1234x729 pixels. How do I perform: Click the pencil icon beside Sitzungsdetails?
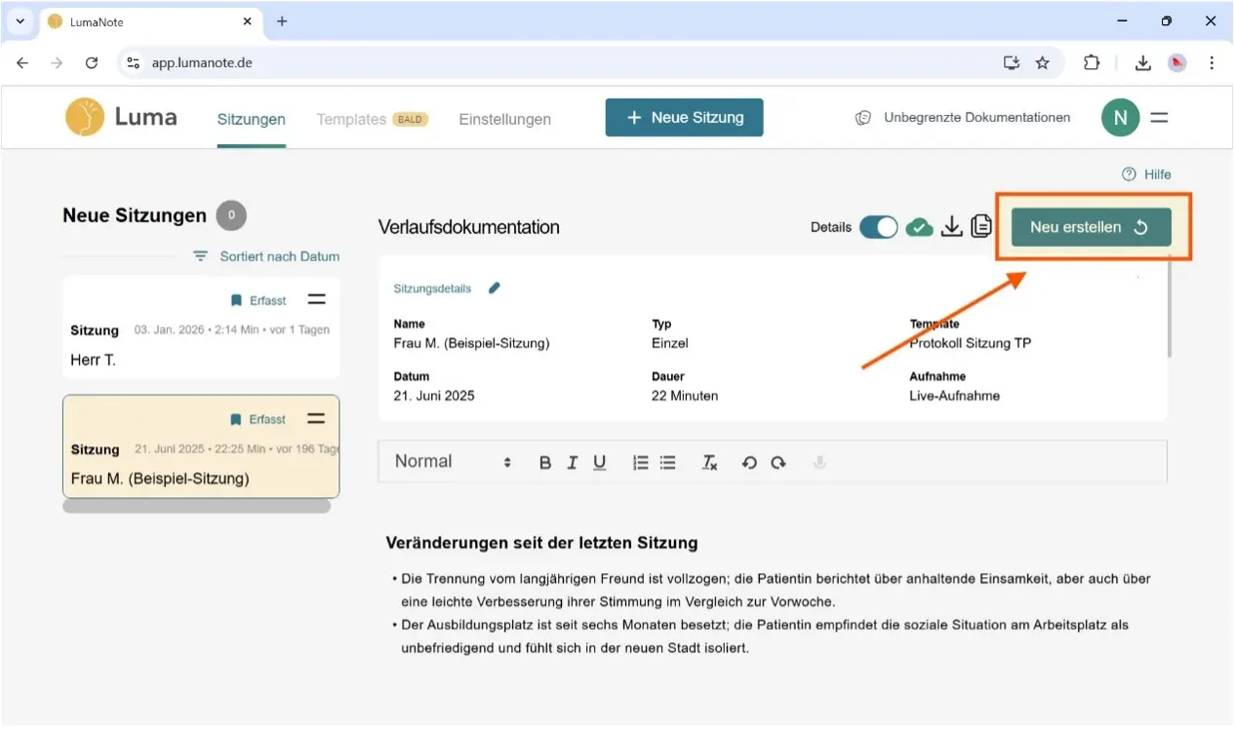495,288
